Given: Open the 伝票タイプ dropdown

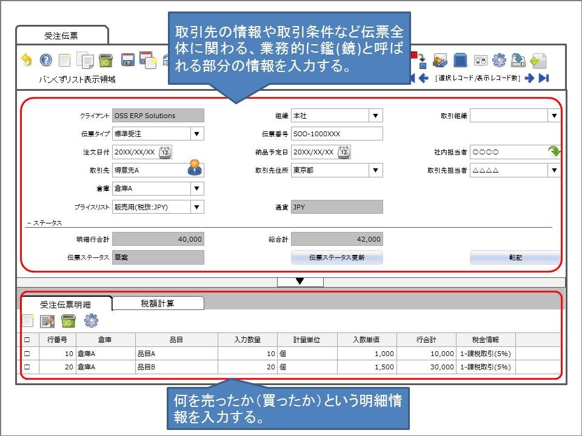Looking at the screenshot, I should (196, 134).
